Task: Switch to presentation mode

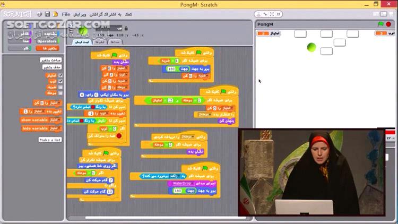Action: click(391, 14)
